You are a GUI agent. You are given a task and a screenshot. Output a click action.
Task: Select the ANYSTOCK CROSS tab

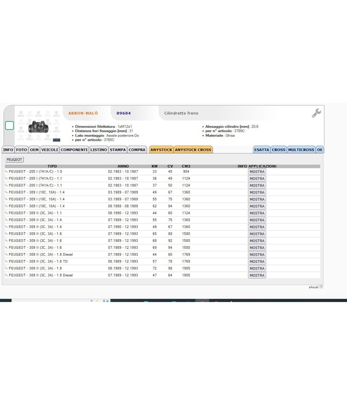tap(193, 150)
